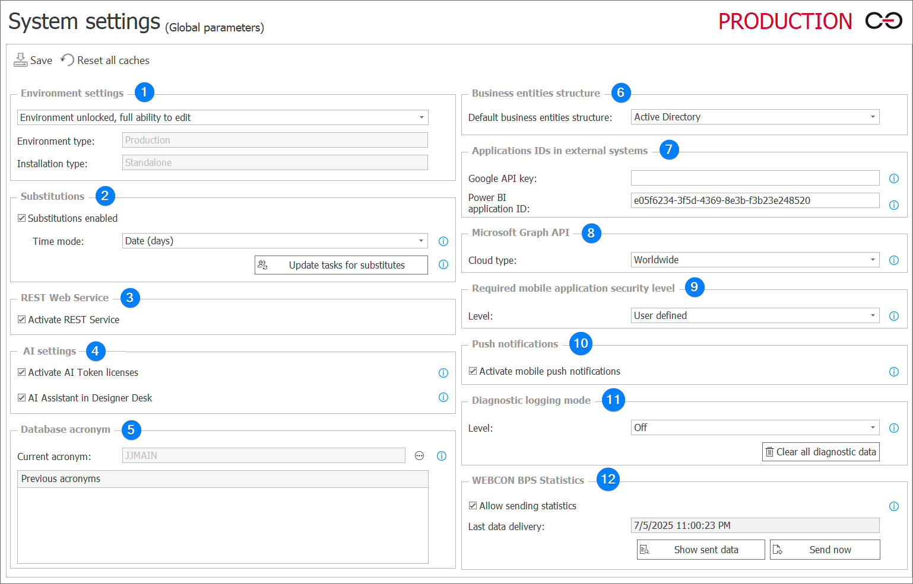The width and height of the screenshot is (913, 584).
Task: Click info icon beside Update tasks for substitutes
Action: tap(443, 264)
